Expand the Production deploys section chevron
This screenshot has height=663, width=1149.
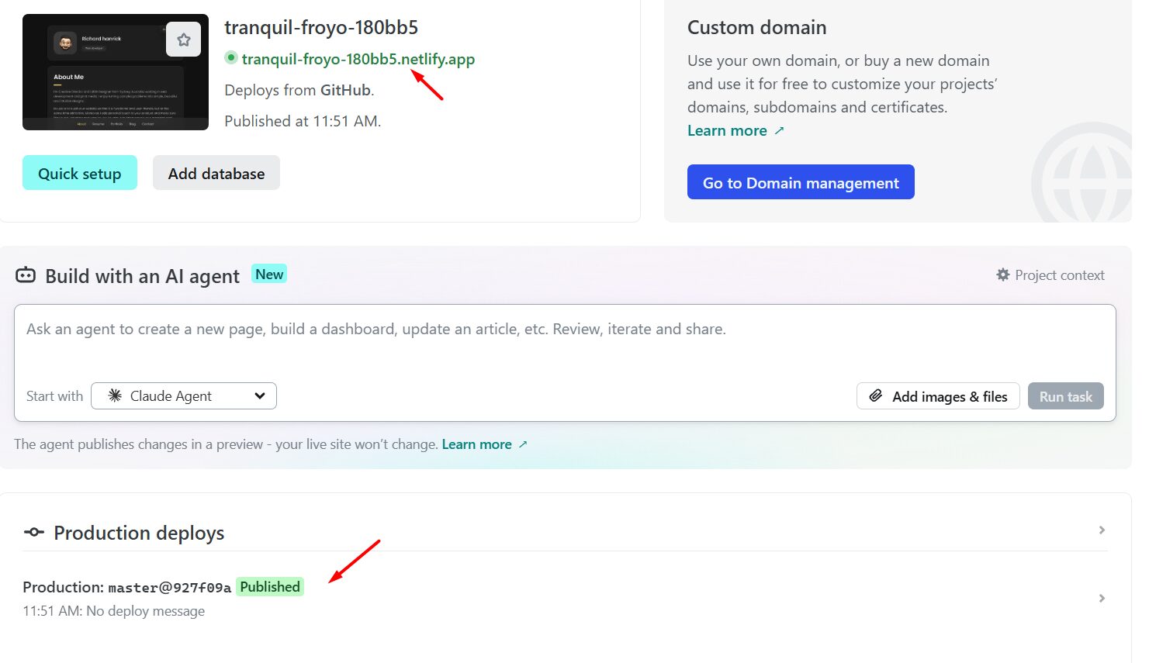[x=1101, y=530]
